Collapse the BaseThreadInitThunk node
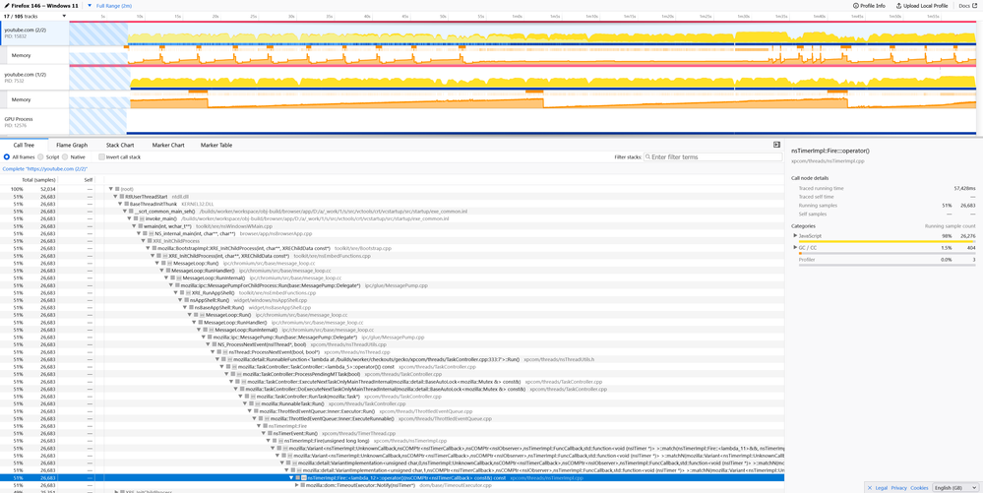The height and width of the screenshot is (493, 983). (120, 204)
